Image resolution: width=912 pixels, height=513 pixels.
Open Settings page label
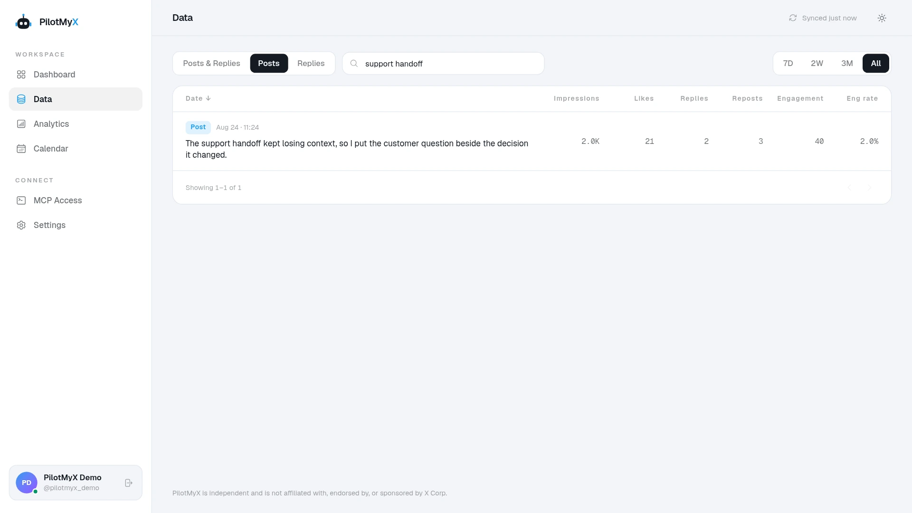click(49, 225)
